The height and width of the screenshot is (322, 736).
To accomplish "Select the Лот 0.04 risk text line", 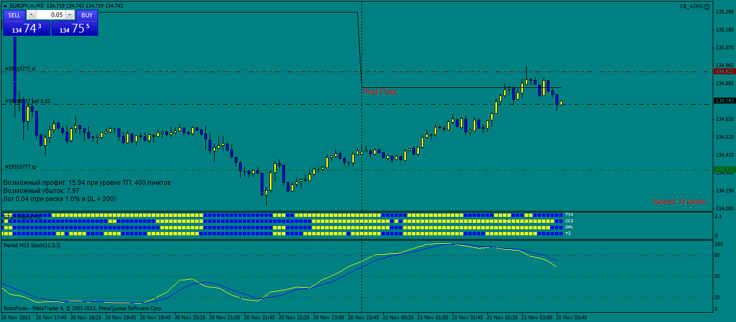I will 60,199.
